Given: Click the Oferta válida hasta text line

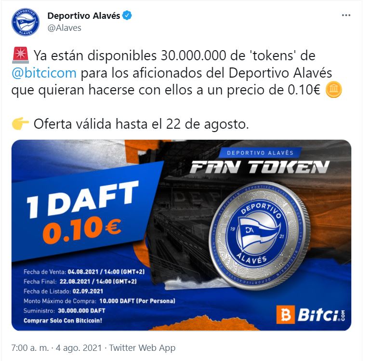Looking at the screenshot, I should [141, 124].
